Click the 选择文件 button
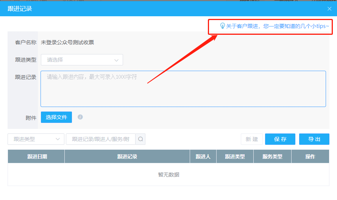The height and width of the screenshot is (200, 337). (56, 117)
